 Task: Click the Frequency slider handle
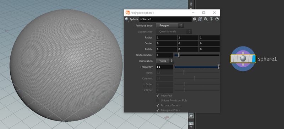(x=219, y=67)
